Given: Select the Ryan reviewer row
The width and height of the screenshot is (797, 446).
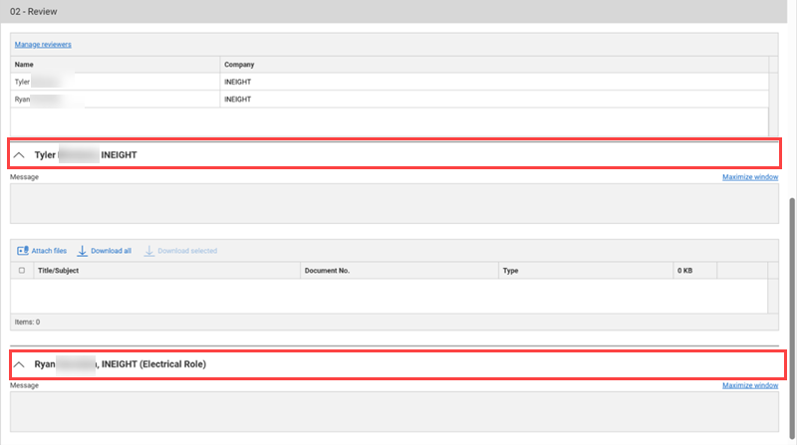Looking at the screenshot, I should click(390, 99).
